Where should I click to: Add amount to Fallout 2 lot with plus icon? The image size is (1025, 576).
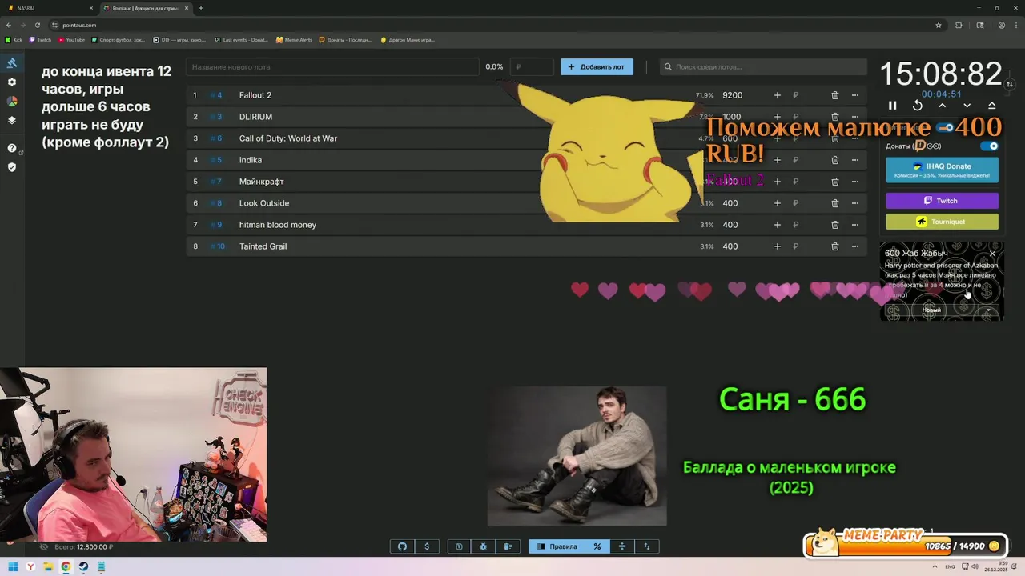click(x=777, y=95)
